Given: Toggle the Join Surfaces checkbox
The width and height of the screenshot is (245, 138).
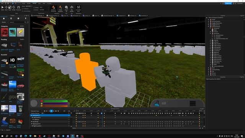Looking at the screenshot, I should (23, 11).
